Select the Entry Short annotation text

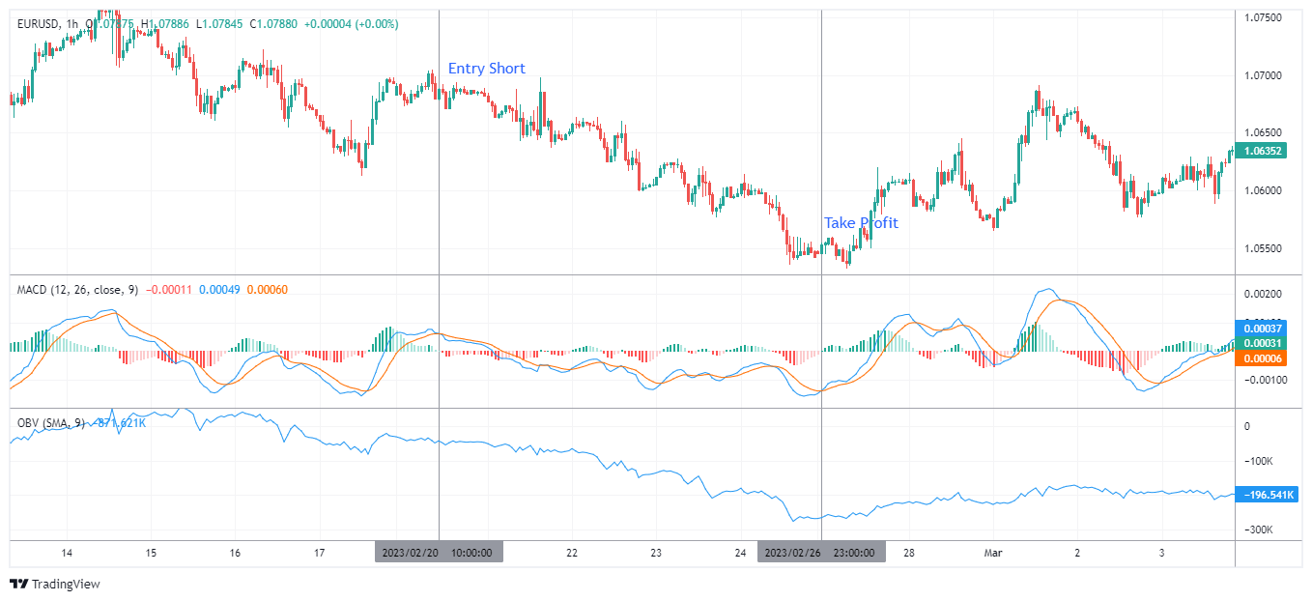tap(487, 69)
